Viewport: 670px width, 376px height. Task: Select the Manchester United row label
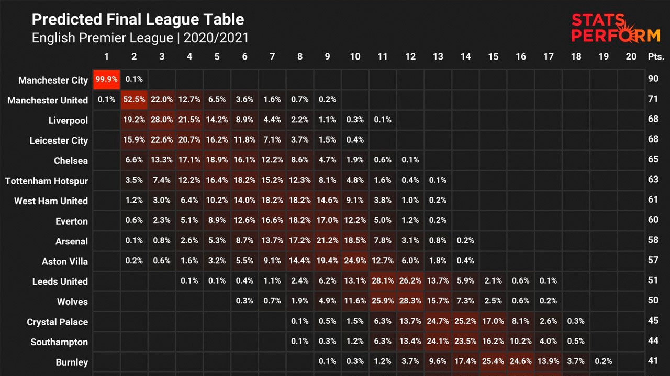click(48, 100)
